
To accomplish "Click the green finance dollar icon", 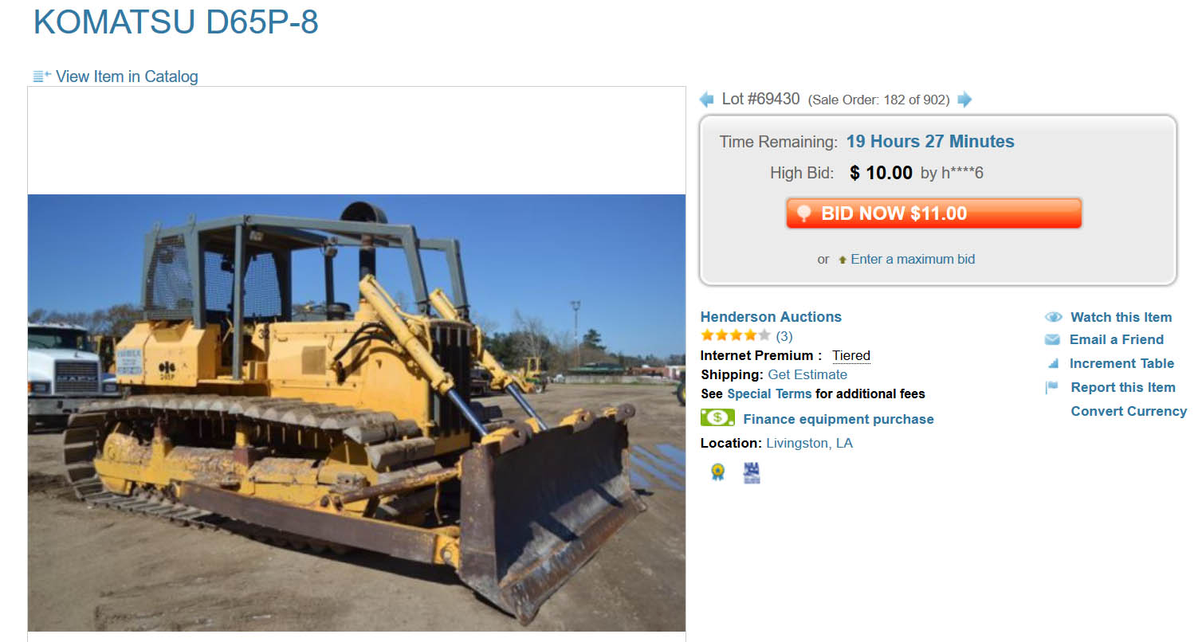I will coord(717,417).
